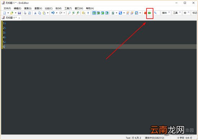Open the 帮助(H) menu
The height and width of the screenshot is (140, 198).
[90, 8]
